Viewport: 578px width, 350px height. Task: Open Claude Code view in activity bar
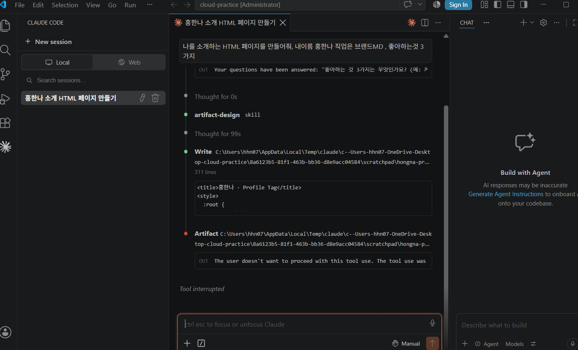point(6,147)
